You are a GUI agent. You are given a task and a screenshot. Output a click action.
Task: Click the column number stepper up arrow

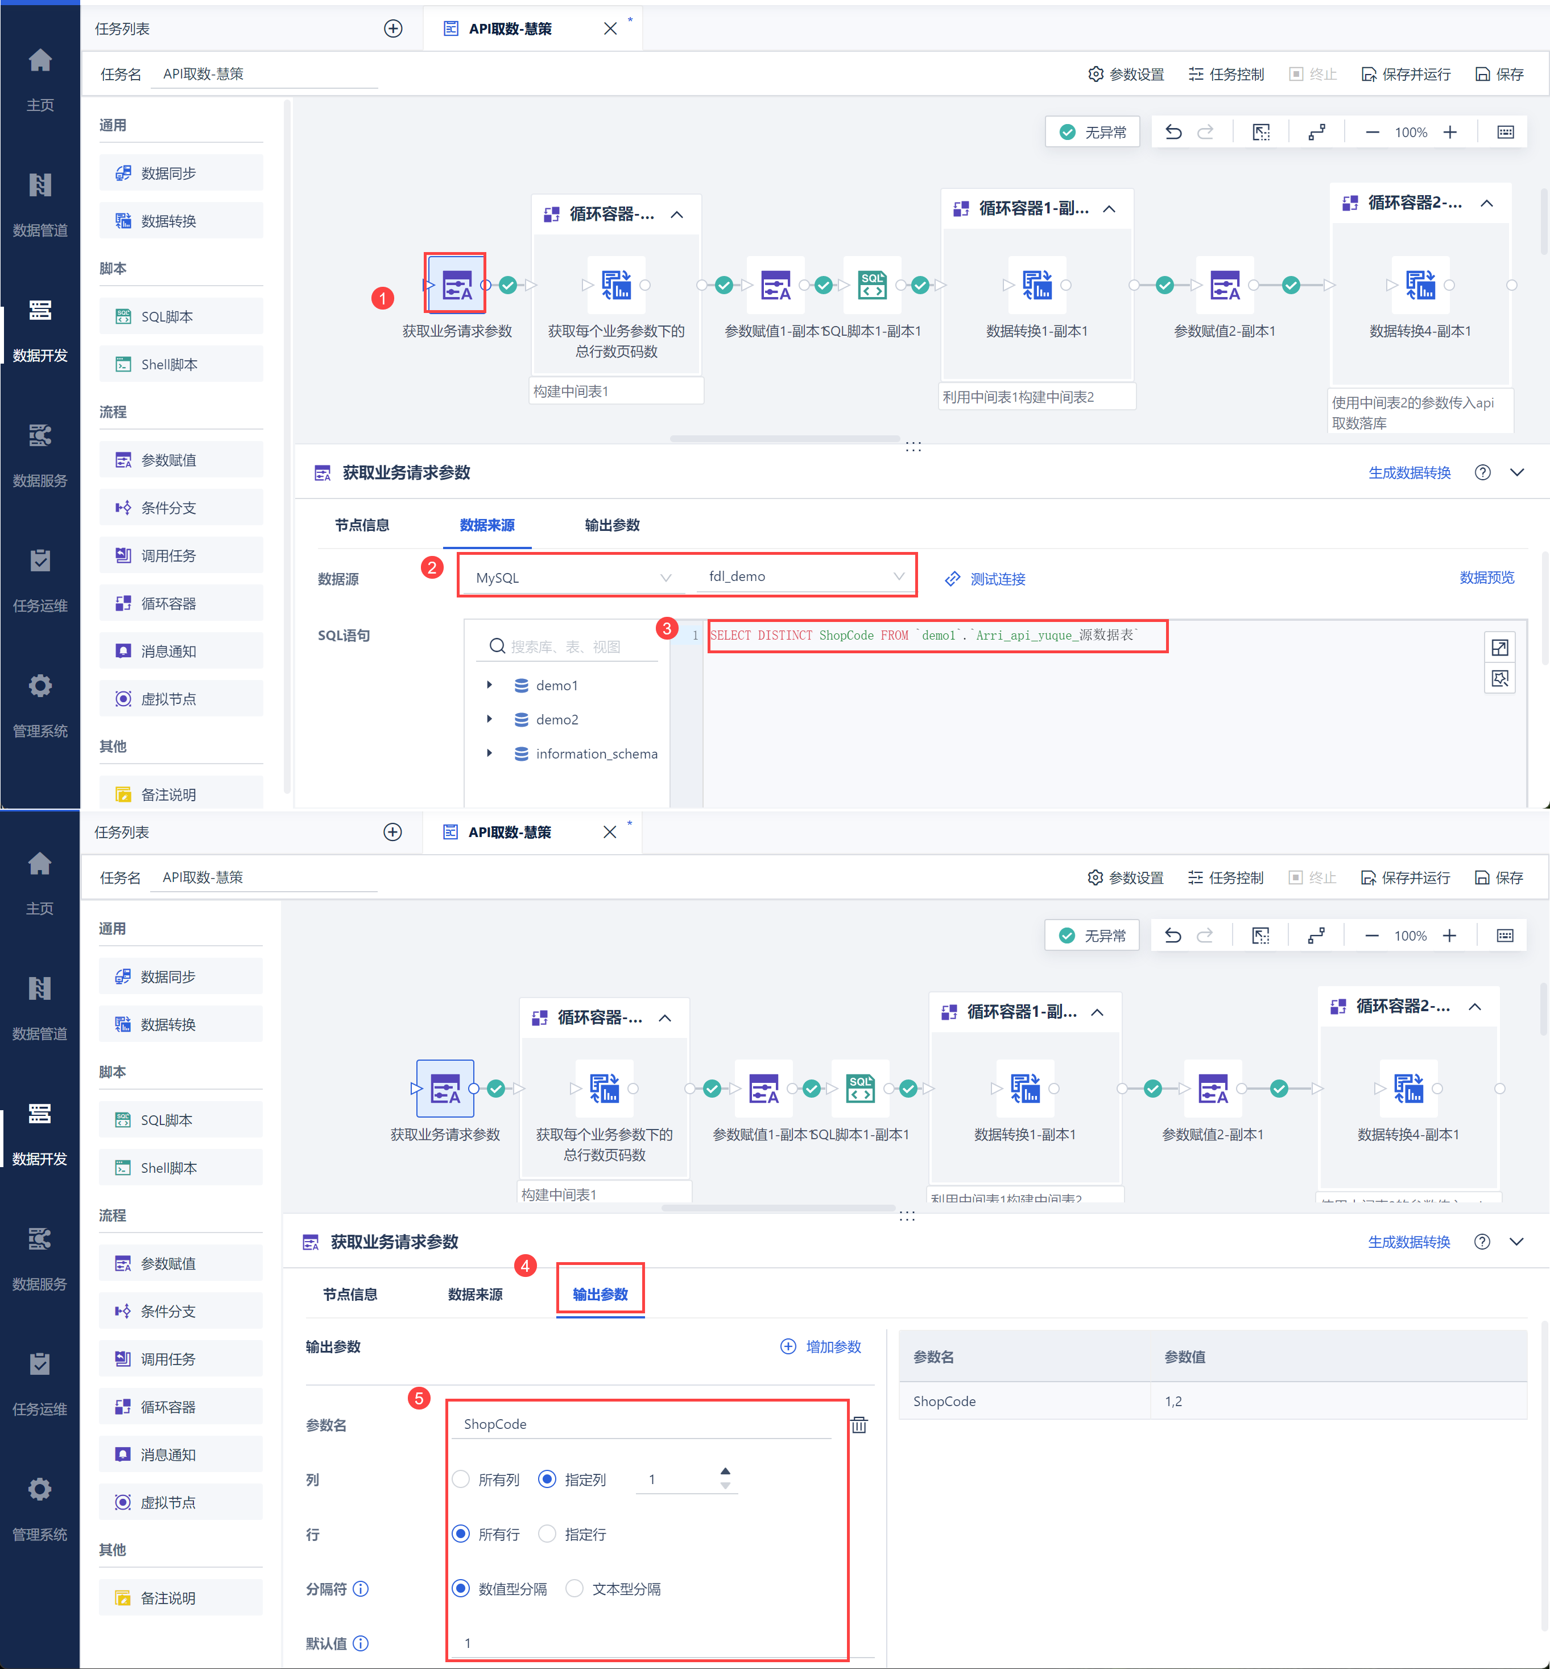coord(726,1472)
